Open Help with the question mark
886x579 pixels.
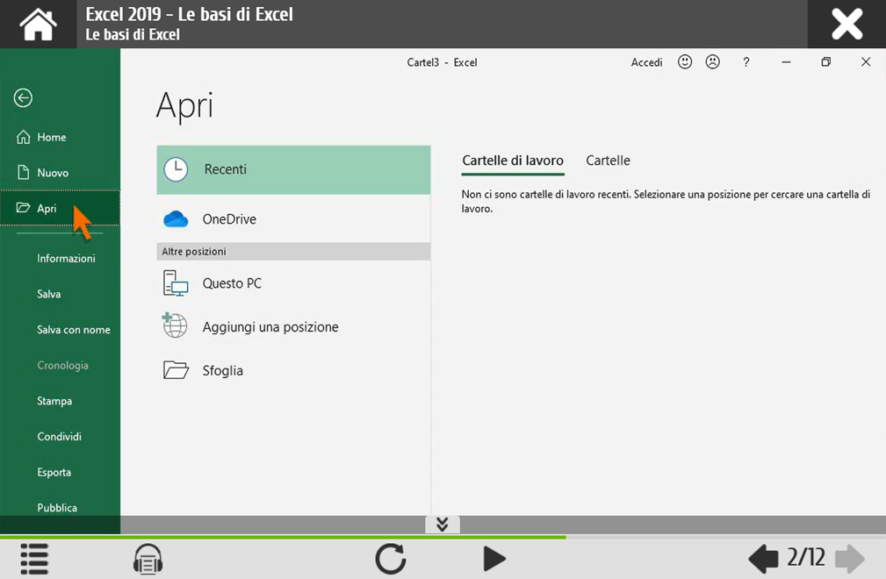[746, 62]
